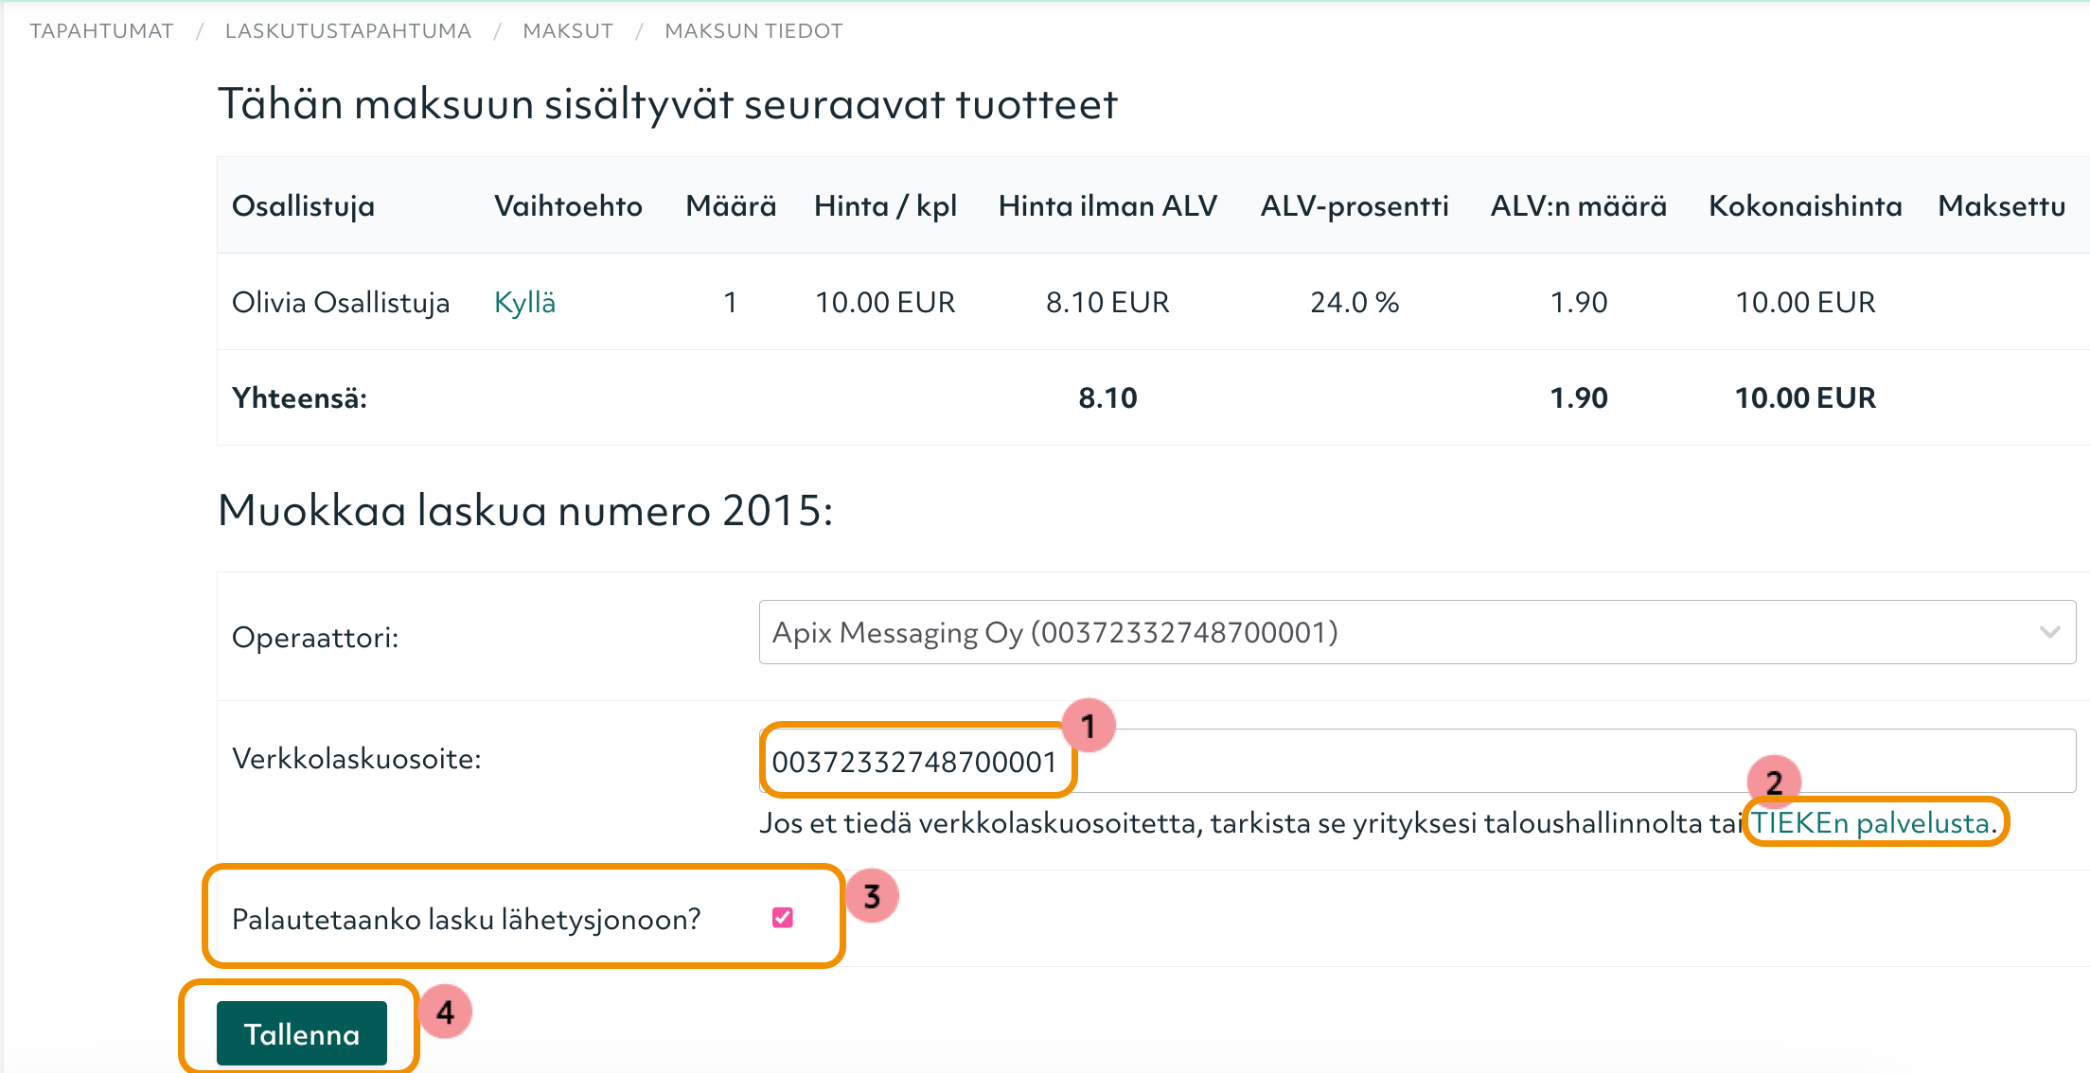The width and height of the screenshot is (2090, 1073).
Task: Click the Muokkaa laskua numero 2015 heading
Action: tap(525, 511)
